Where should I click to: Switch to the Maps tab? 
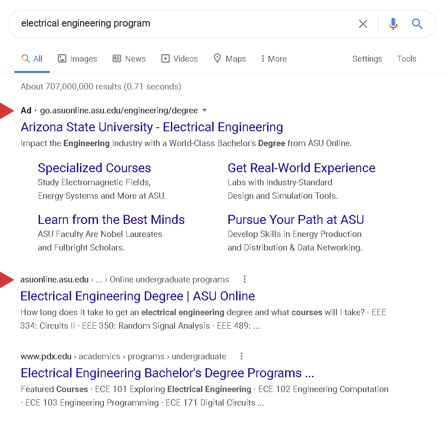[x=229, y=59]
